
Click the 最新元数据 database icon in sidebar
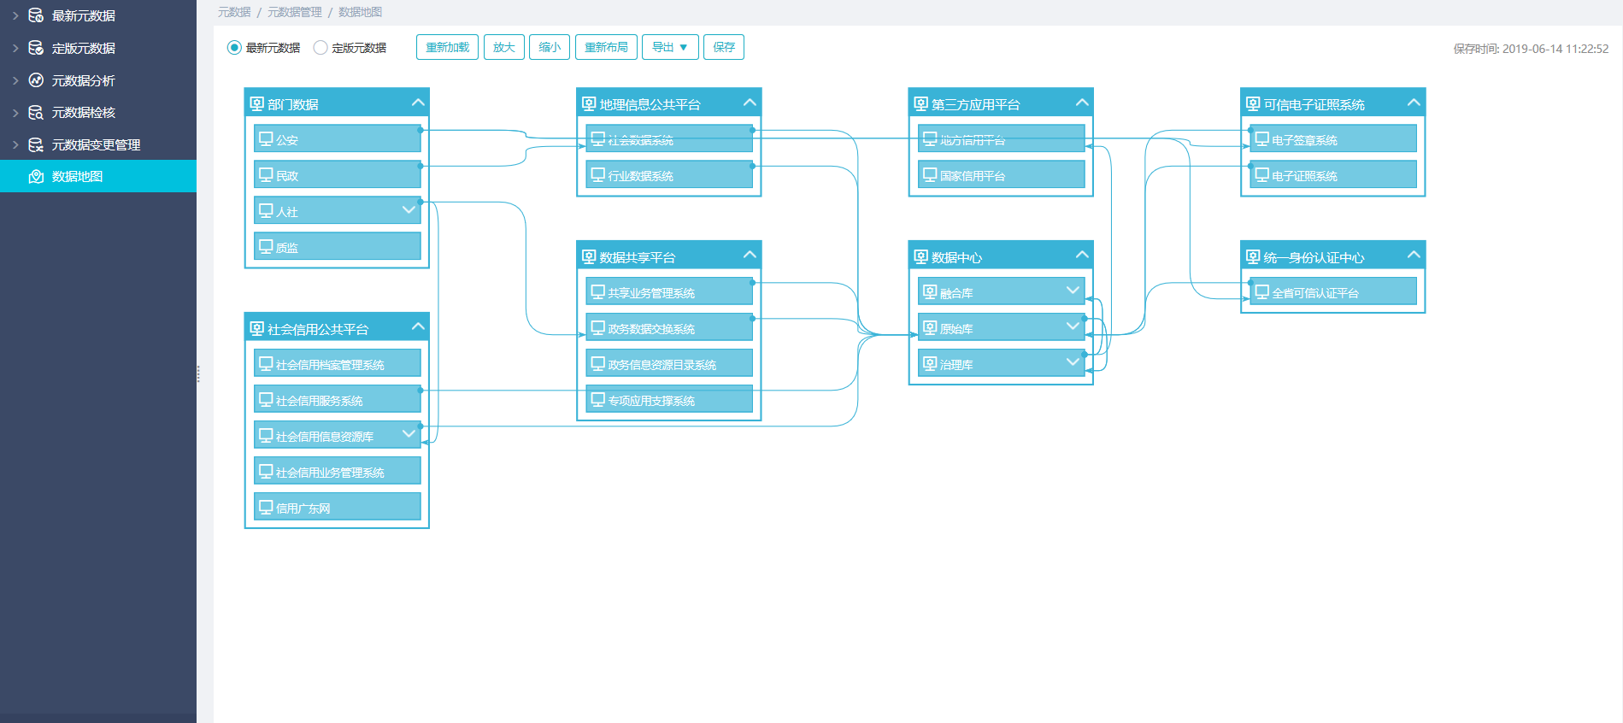(36, 15)
